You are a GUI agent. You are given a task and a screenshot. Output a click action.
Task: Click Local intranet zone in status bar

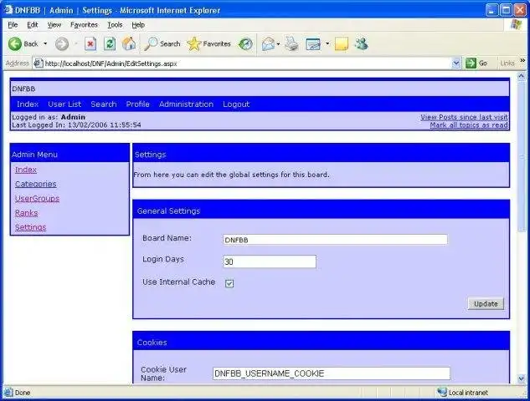click(462, 393)
